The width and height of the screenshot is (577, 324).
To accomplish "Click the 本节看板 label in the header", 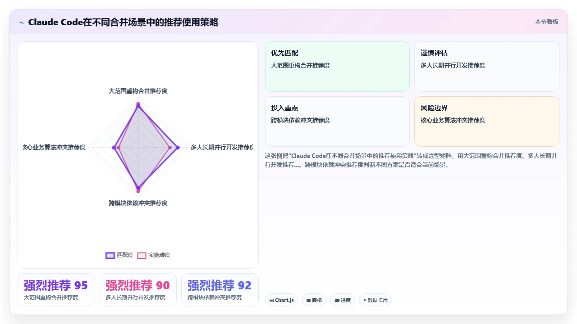I will pyautogui.click(x=546, y=22).
